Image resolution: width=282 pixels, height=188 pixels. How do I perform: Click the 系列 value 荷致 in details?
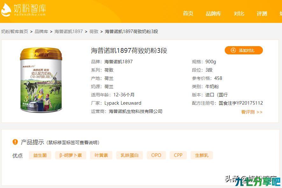click(109, 70)
